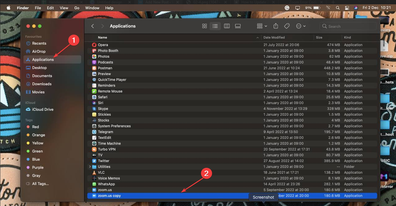
Task: Click the Edit Tags icon in the toolbar
Action: click(x=286, y=26)
